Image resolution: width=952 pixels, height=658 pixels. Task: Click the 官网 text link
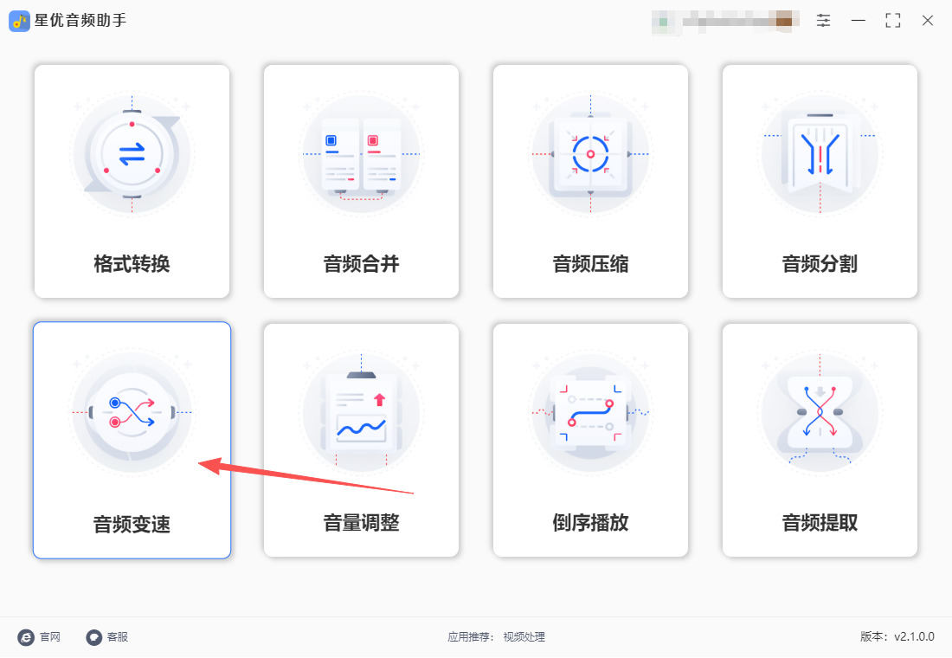pos(50,636)
